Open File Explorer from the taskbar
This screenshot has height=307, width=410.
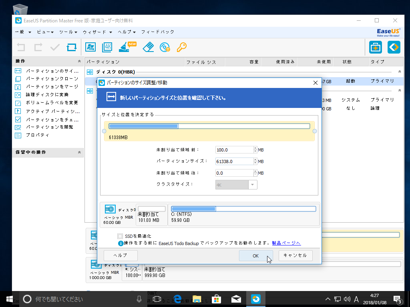pyautogui.click(x=197, y=299)
